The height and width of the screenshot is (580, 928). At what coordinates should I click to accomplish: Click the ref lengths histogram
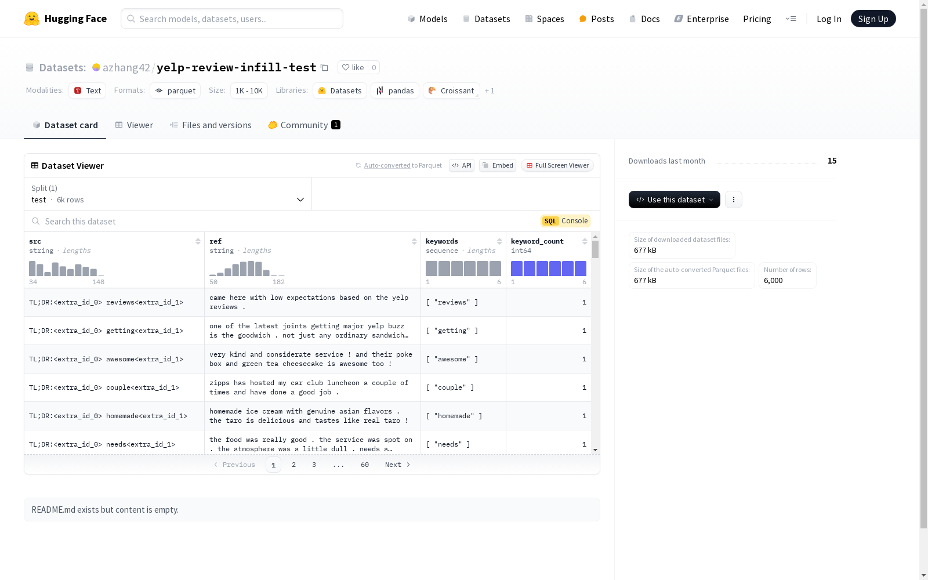click(x=247, y=269)
